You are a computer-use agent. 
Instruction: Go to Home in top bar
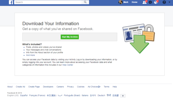tap(135, 2)
